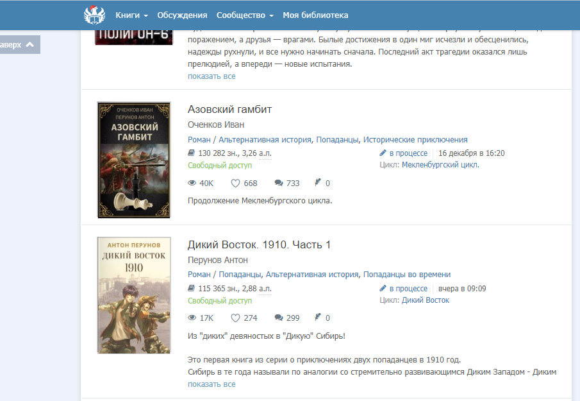Click book size icon for Азовский гамбит
580x401 pixels.
tap(191, 153)
